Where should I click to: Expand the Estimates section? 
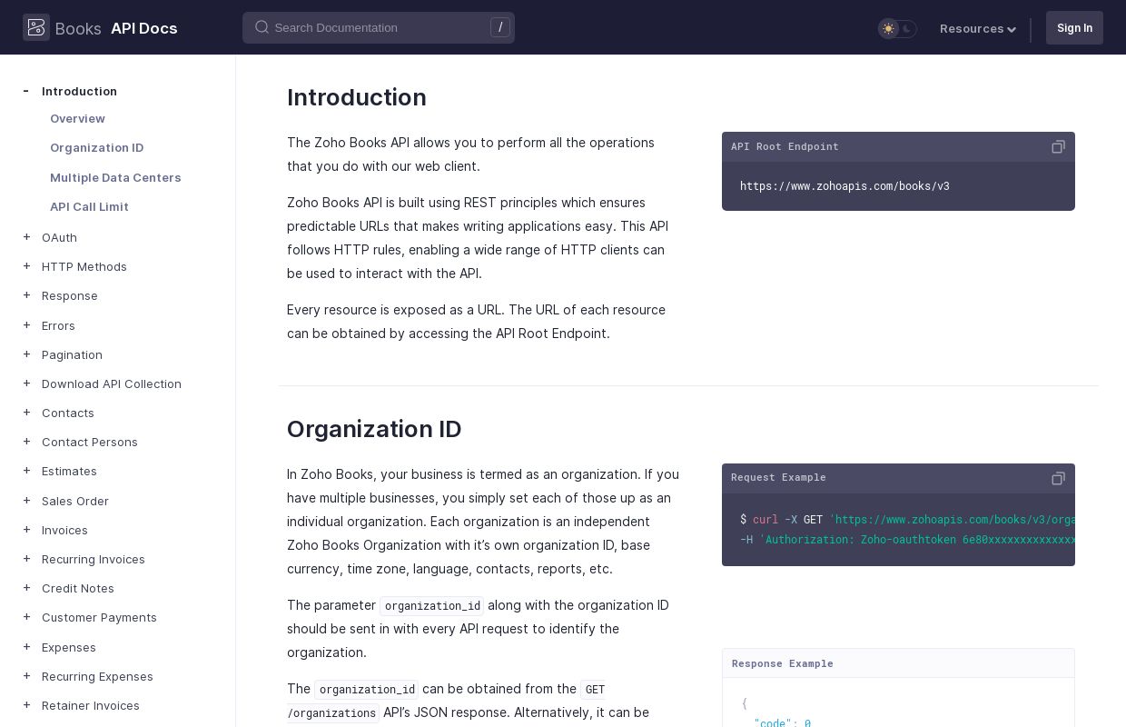[26, 471]
